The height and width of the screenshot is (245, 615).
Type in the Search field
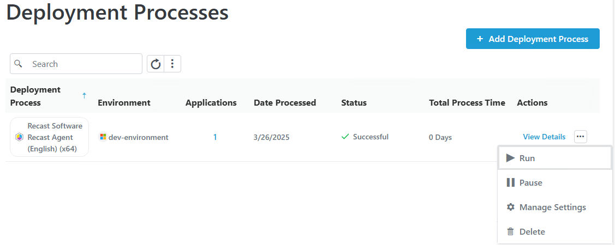82,64
